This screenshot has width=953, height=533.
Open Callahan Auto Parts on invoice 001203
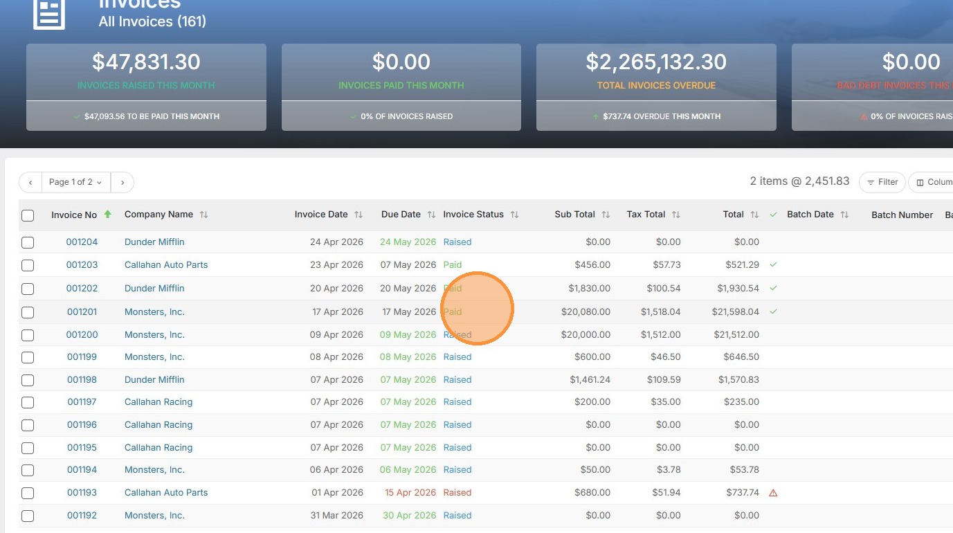(166, 264)
